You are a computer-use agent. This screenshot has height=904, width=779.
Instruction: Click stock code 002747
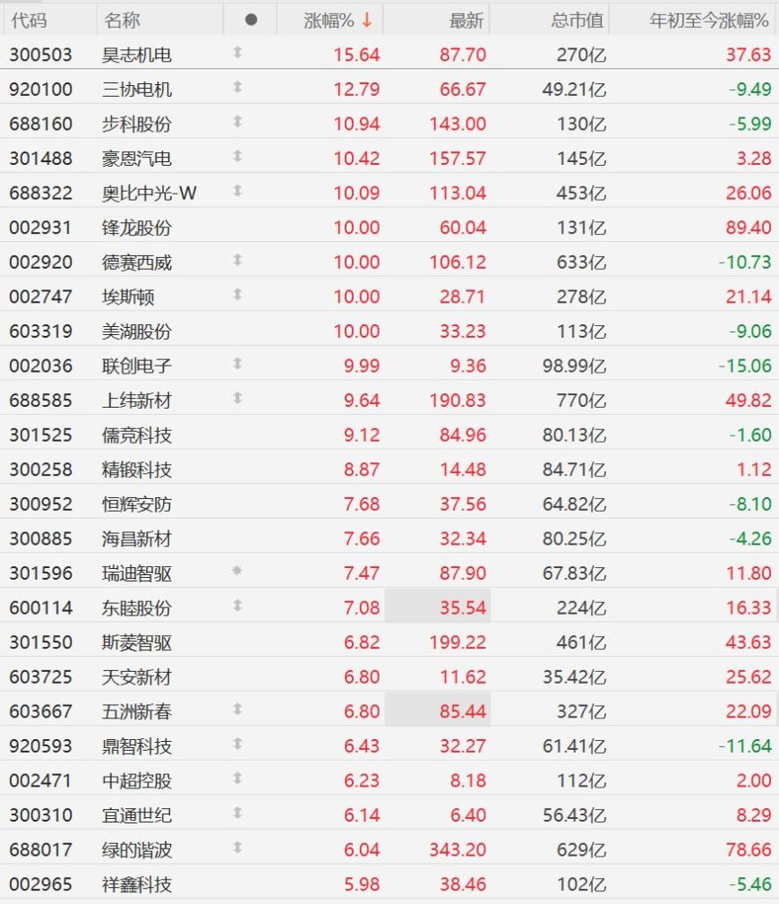[41, 297]
